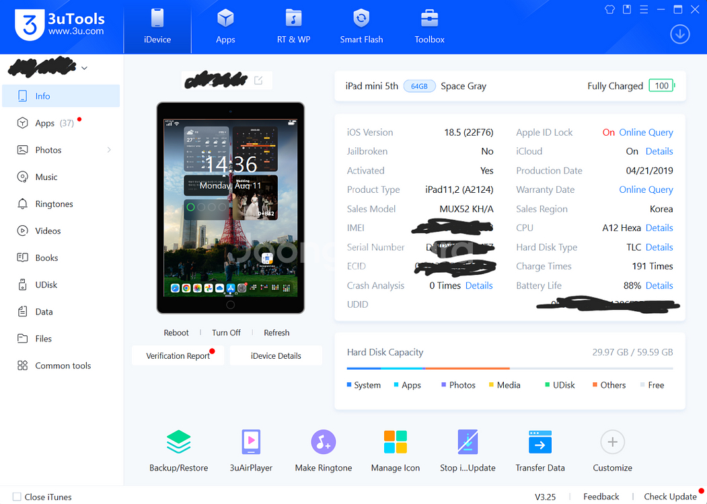Click the skin shirt icon in title bar
Screen dimensions: 707x504
click(609, 9)
